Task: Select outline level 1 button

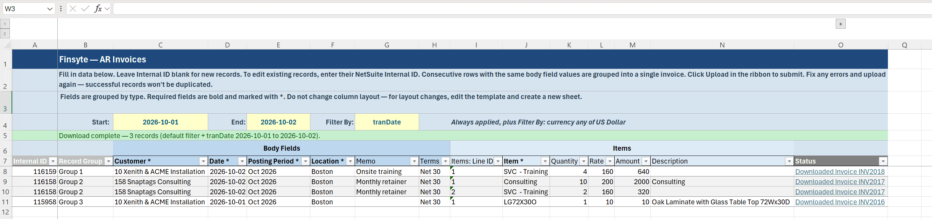Action: tap(5, 24)
